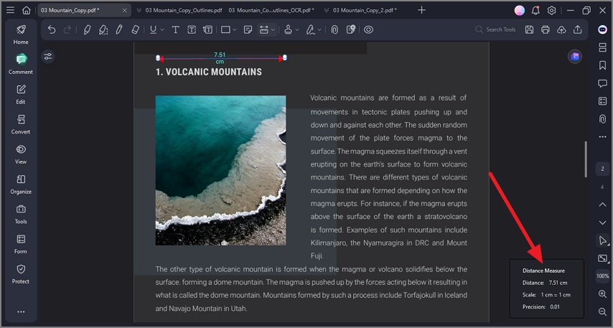Open the Tools section in sidebar

21,214
